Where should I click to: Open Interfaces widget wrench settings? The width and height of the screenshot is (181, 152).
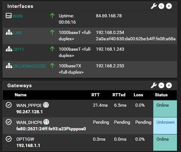(154, 6)
